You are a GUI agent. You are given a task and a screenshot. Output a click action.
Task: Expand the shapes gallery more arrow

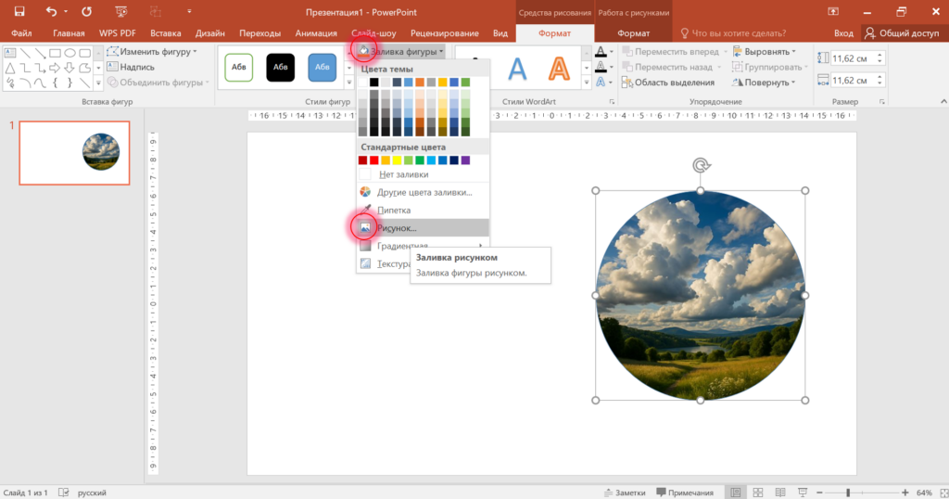click(98, 83)
